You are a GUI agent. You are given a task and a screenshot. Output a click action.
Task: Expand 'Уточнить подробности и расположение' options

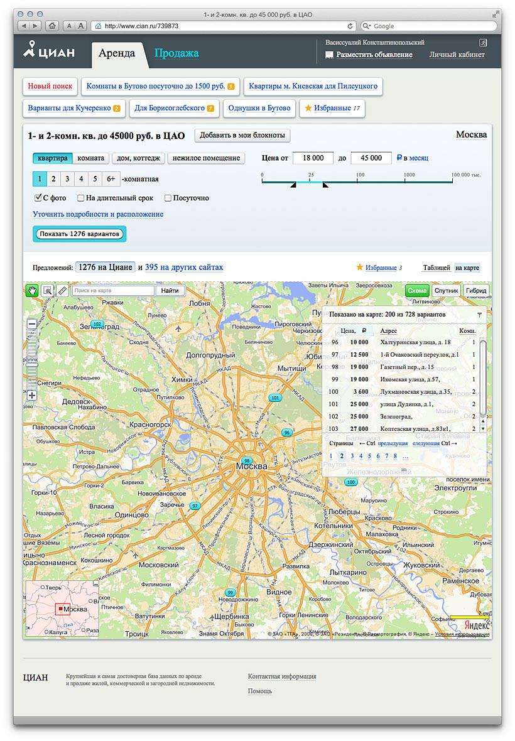98,214
